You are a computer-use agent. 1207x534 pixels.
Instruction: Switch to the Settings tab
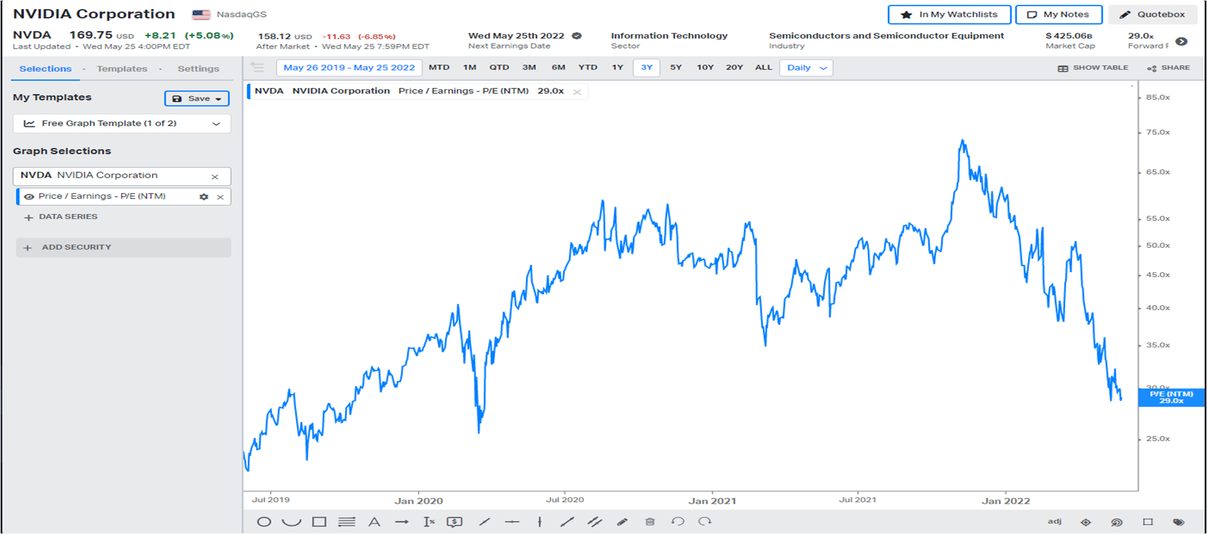pyautogui.click(x=198, y=69)
